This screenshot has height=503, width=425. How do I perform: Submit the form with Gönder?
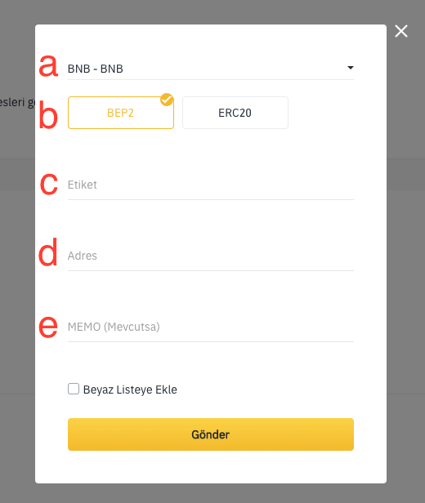211,434
